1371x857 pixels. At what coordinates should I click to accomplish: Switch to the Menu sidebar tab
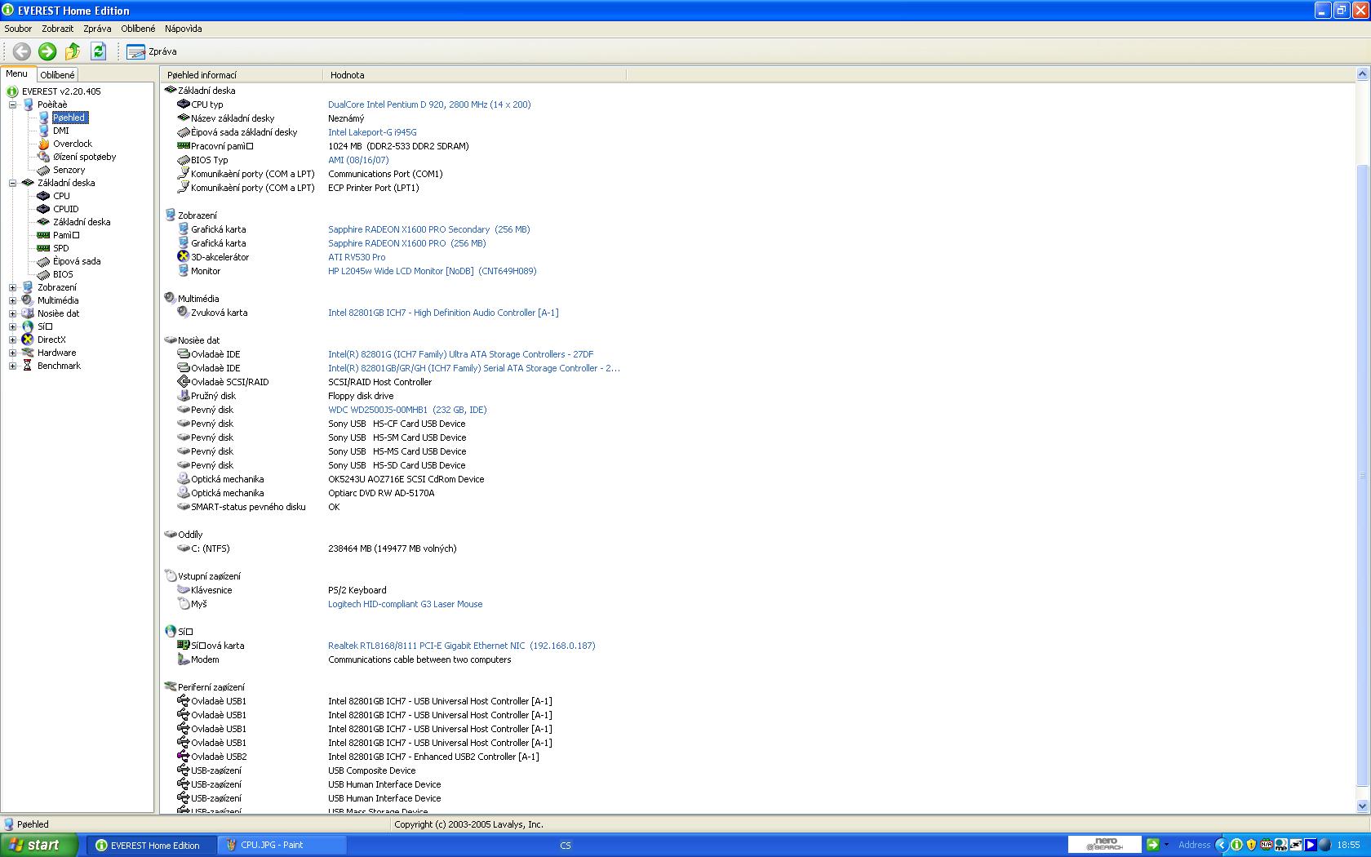pos(16,74)
